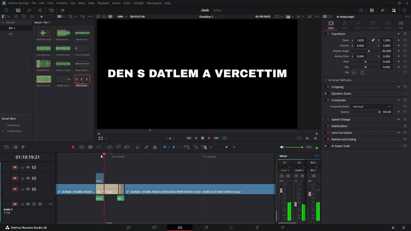Open the viewer Transform overlay dropdown arrow

(106, 138)
